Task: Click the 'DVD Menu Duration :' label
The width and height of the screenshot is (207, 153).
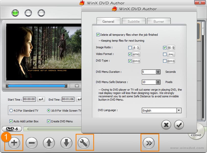Action: pyautogui.click(x=109, y=72)
